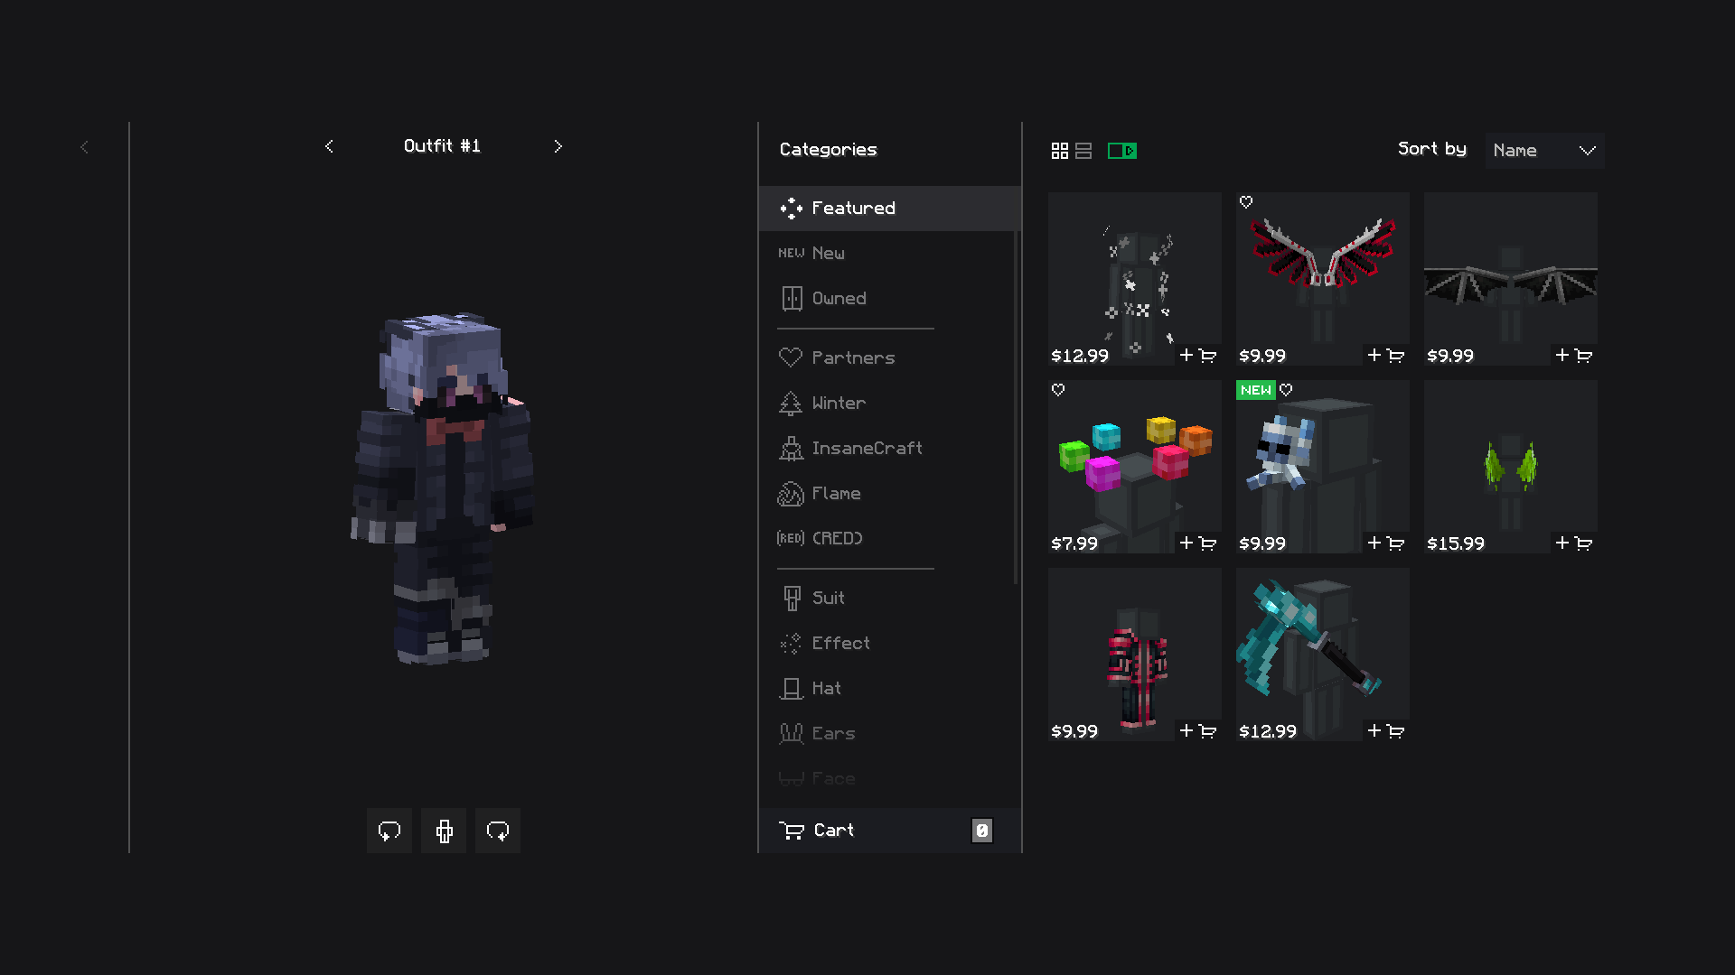This screenshot has width=1735, height=975.
Task: Select the Owned category menu item
Action: click(x=839, y=296)
